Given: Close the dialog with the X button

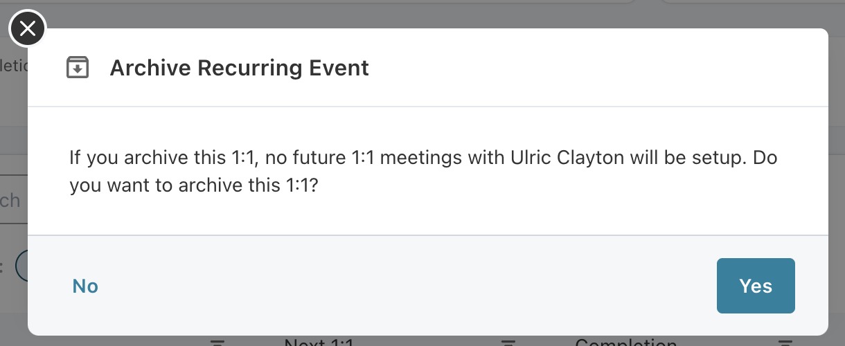Looking at the screenshot, I should (x=27, y=29).
